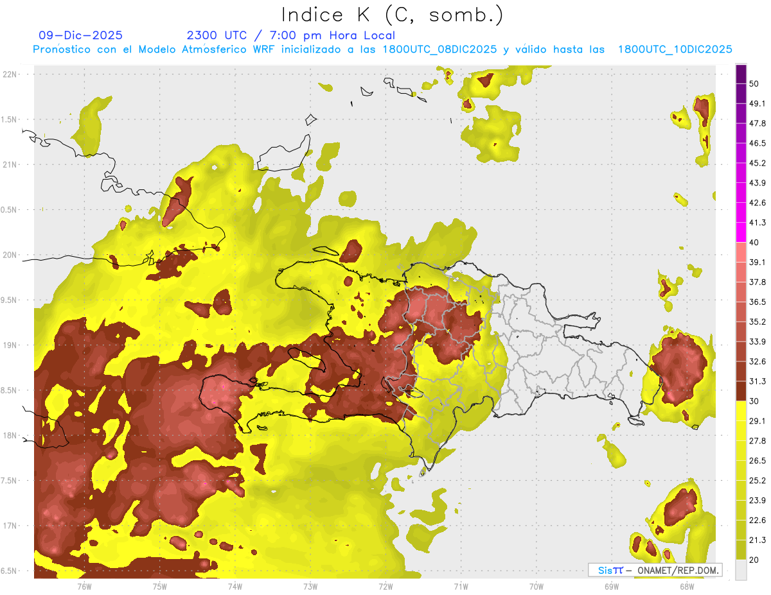Click the colorbar label '35.2'
This screenshot has width=771, height=595.
(758, 322)
